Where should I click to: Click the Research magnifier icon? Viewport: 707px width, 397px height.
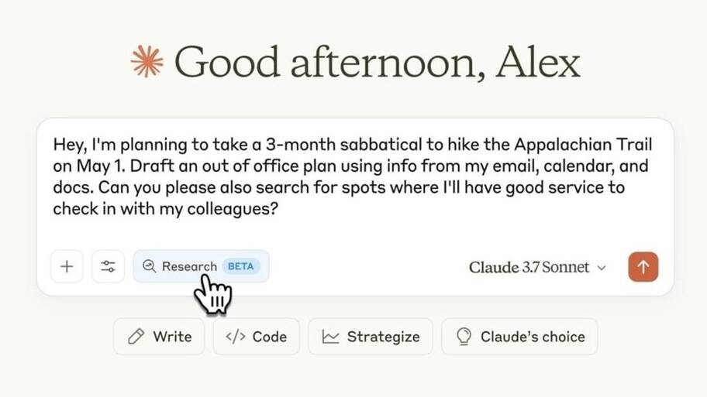pyautogui.click(x=150, y=266)
